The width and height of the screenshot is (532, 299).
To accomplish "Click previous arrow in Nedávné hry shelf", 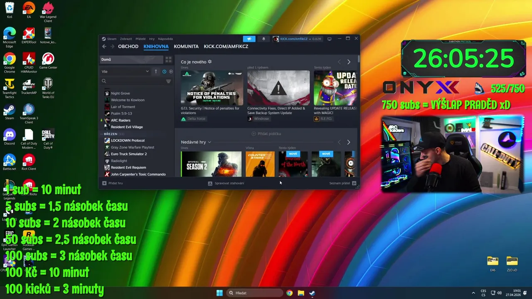I will coord(339,142).
